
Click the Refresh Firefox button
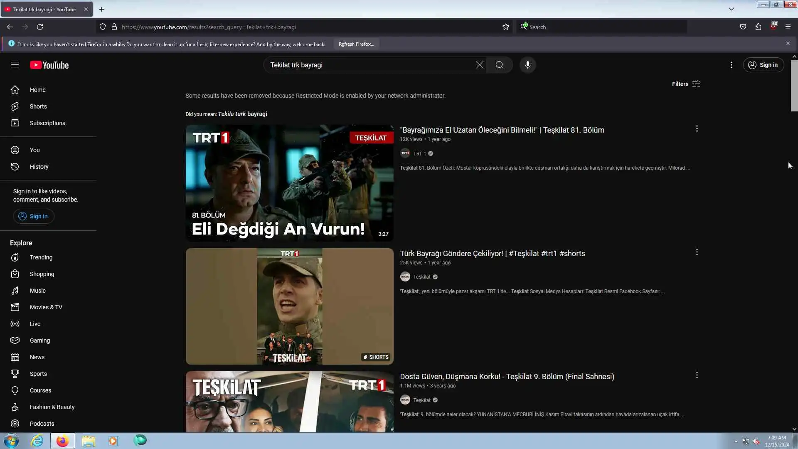coord(356,44)
